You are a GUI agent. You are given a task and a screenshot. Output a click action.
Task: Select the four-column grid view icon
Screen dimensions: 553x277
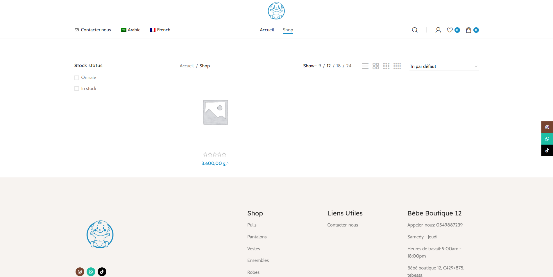tap(397, 66)
